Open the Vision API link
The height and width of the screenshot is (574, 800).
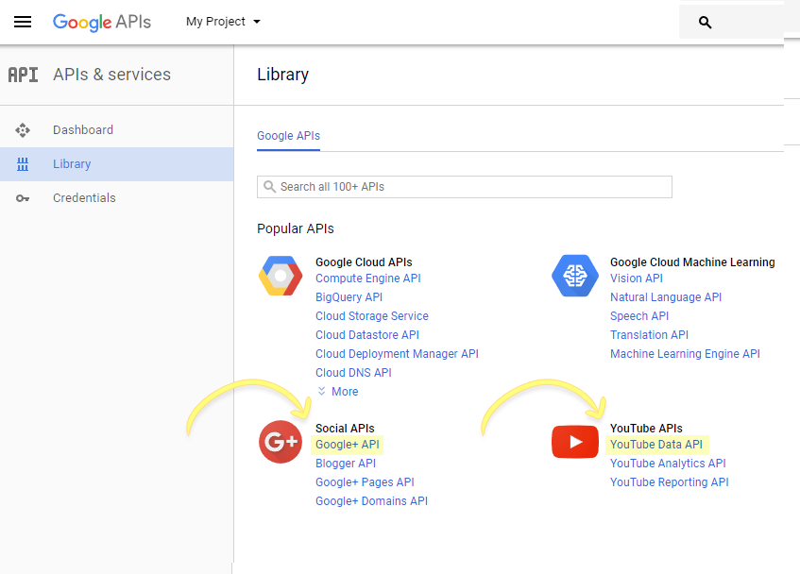pos(637,279)
